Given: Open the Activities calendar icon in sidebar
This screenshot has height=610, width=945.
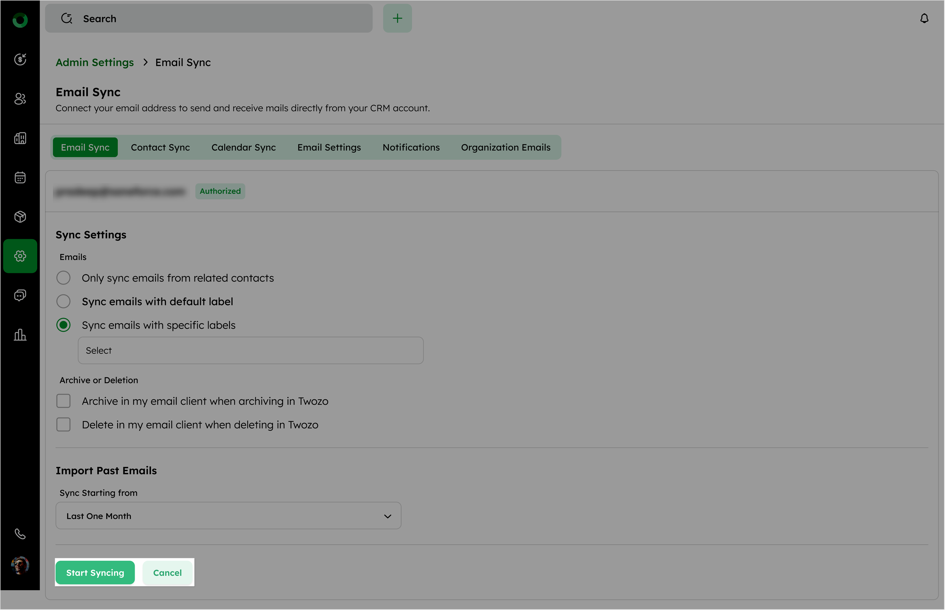Looking at the screenshot, I should (20, 177).
